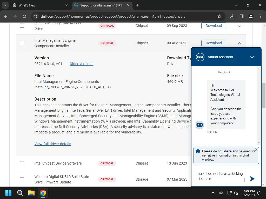Open the Chrome side panel
This screenshot has height=199, width=266.
242,16
